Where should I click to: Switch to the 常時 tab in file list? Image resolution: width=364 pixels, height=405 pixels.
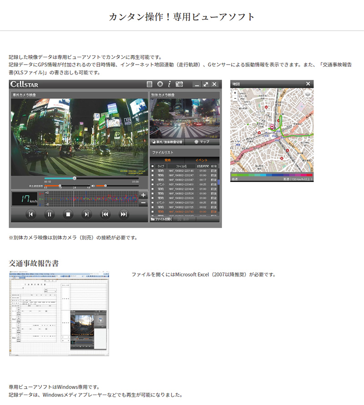click(167, 160)
